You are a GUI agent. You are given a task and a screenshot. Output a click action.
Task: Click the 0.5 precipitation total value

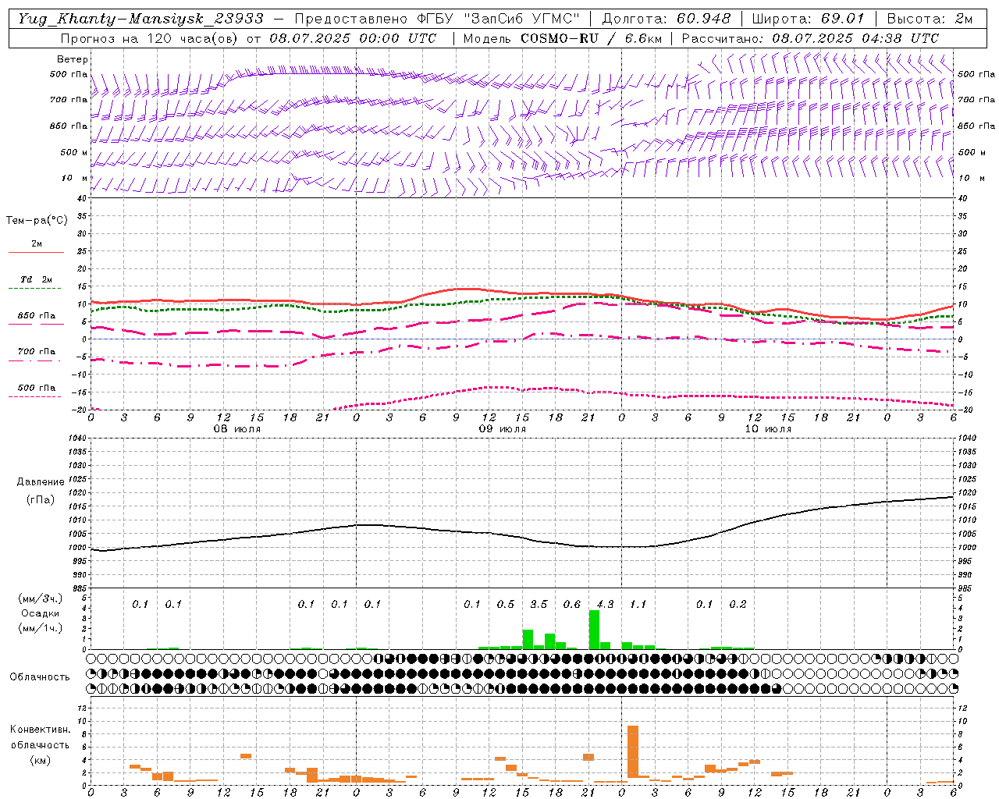point(506,604)
